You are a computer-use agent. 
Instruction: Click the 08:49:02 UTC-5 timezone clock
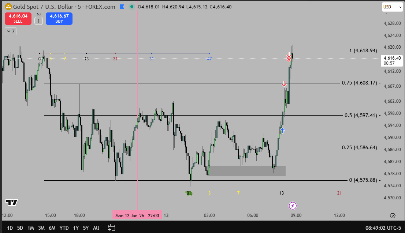[383, 228]
